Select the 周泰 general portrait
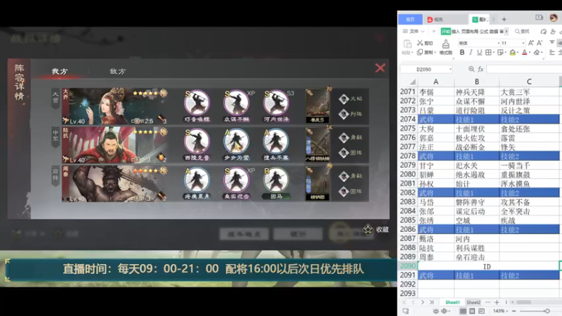Viewport: 562px width, 316px height. pyautogui.click(x=115, y=183)
